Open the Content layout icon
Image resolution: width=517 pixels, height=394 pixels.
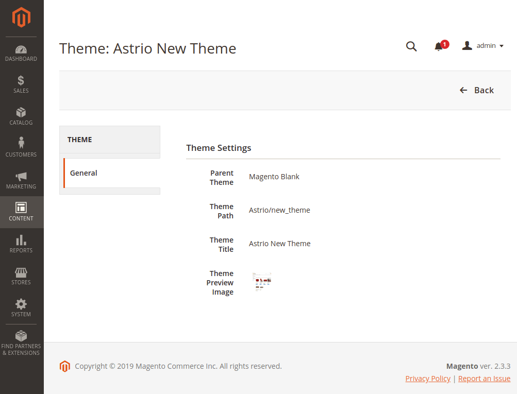[21, 208]
